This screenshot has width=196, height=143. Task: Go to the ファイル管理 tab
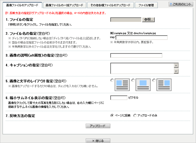[x=146, y=5]
